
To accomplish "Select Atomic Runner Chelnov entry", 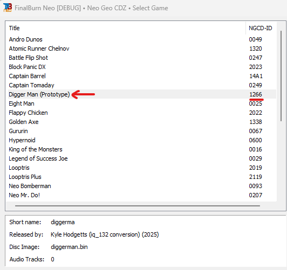I will tap(142, 49).
